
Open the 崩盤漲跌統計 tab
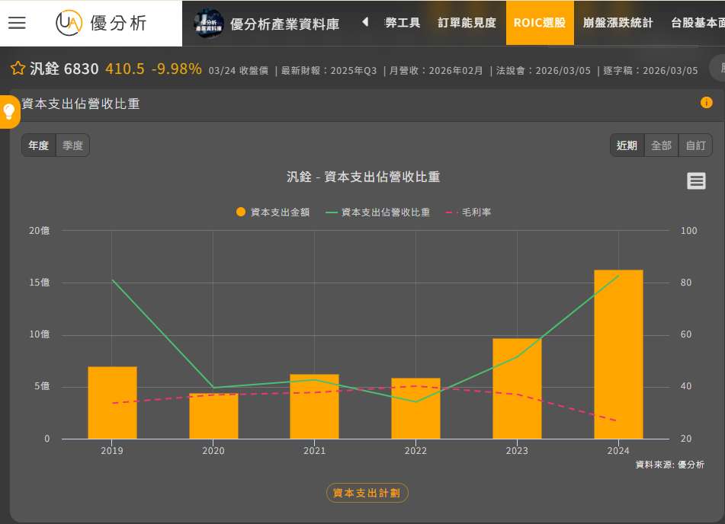pyautogui.click(x=618, y=23)
